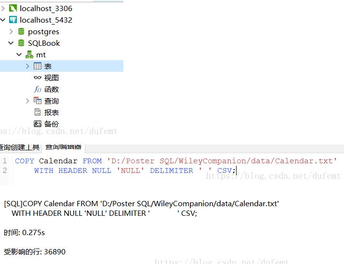Image resolution: width=344 pixels, height=264 pixels.
Task: Expand the postgres database node
Action: tap(11, 31)
